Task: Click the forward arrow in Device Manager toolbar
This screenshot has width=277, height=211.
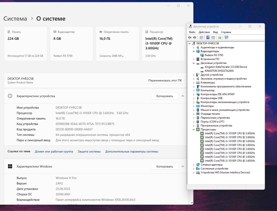Action: [194, 37]
